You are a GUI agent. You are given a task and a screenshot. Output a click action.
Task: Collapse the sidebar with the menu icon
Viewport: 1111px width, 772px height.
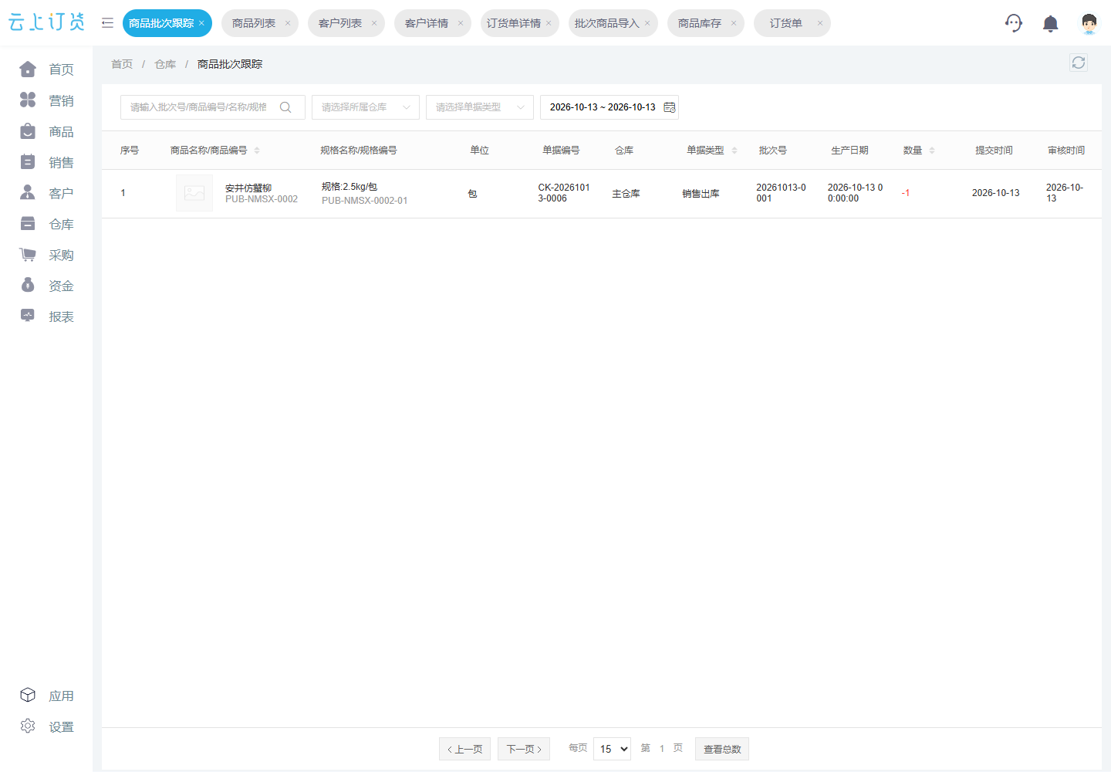click(107, 23)
